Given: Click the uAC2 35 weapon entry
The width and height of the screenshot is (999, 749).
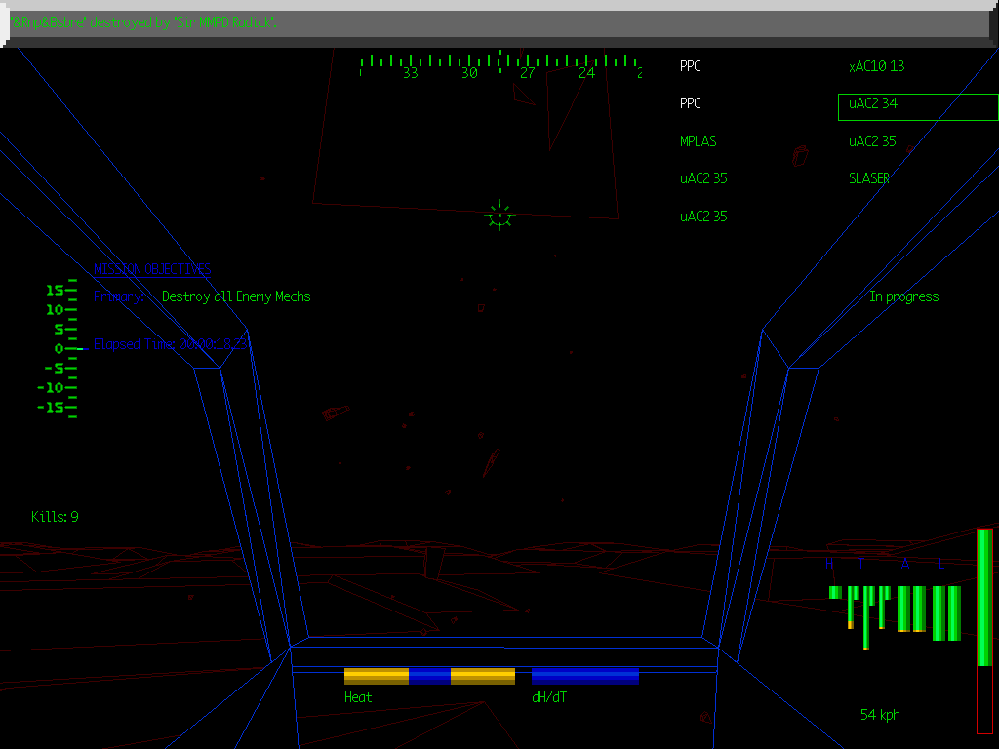Looking at the screenshot, I should click(x=703, y=178).
